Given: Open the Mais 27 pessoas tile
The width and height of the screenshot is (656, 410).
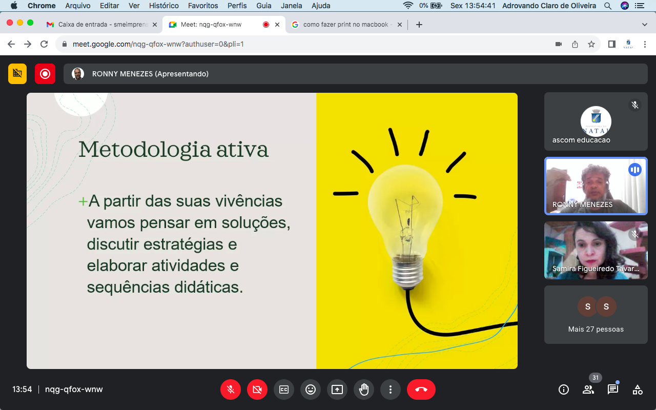Looking at the screenshot, I should click(596, 315).
